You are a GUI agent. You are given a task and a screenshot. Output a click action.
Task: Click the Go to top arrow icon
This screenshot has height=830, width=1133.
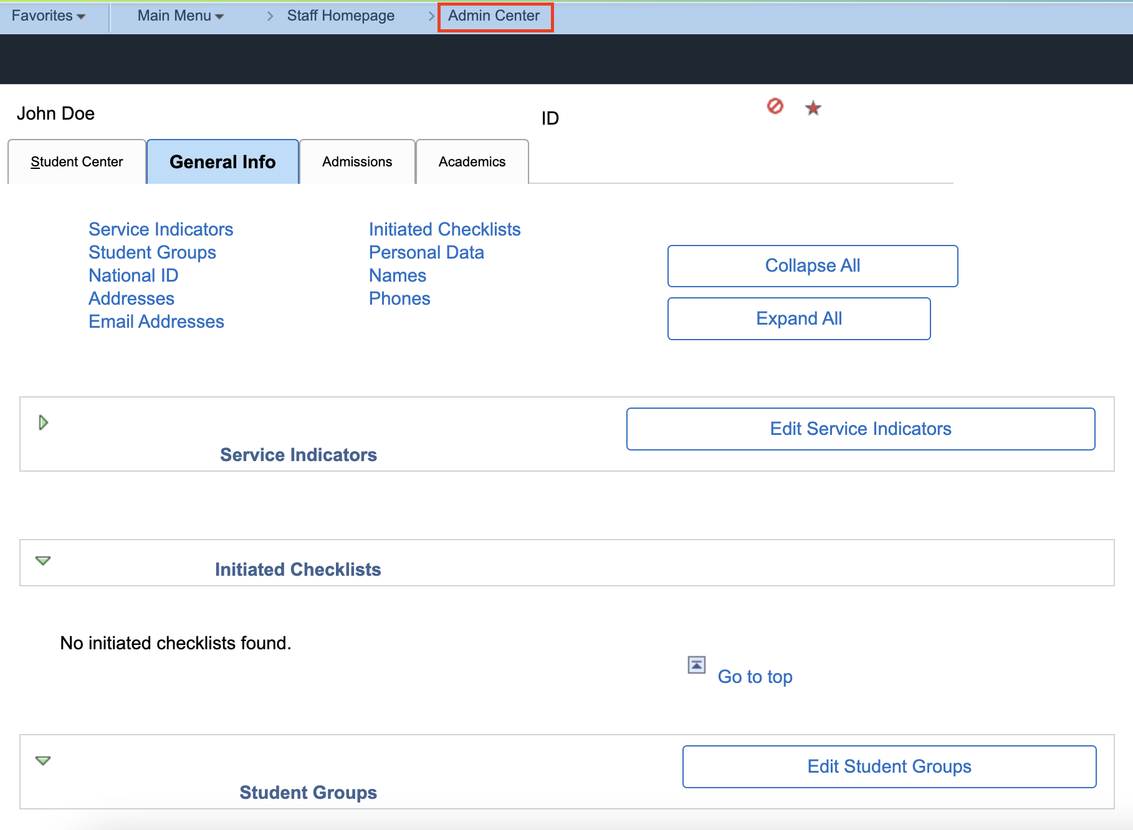tap(696, 665)
